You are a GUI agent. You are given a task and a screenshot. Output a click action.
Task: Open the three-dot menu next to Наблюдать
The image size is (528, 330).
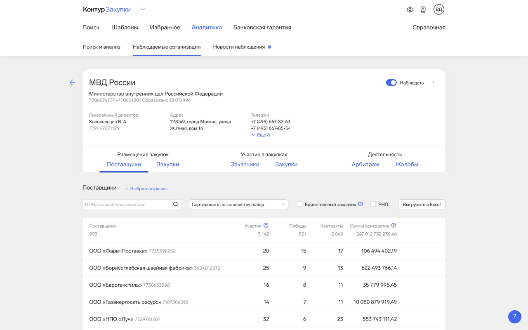click(x=433, y=83)
